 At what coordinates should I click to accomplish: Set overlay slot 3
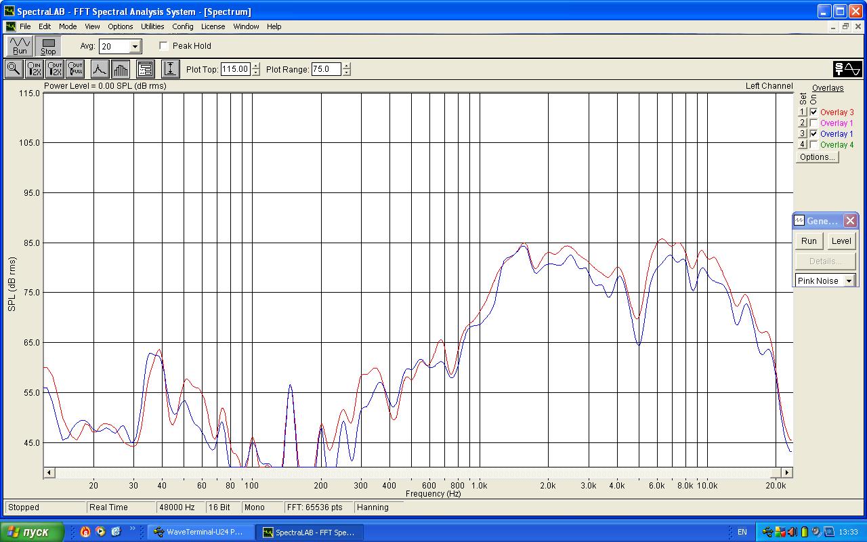(x=803, y=134)
